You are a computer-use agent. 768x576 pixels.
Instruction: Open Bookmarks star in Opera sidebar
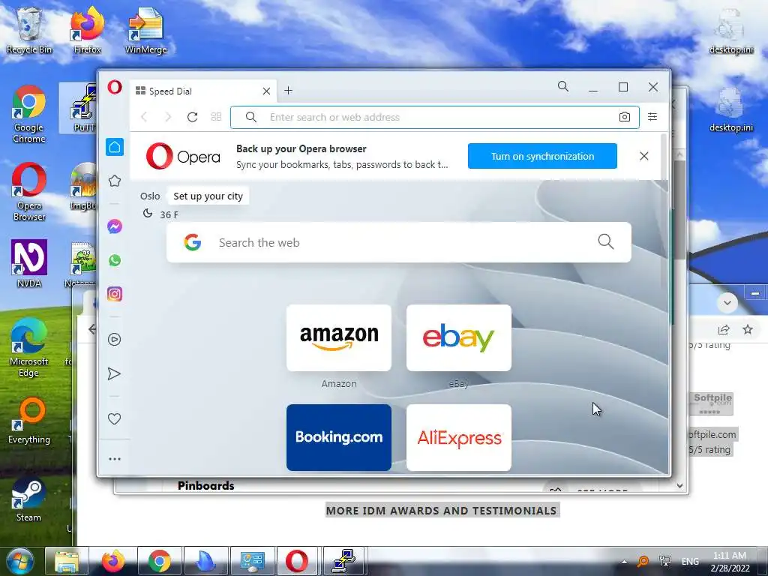pyautogui.click(x=115, y=181)
